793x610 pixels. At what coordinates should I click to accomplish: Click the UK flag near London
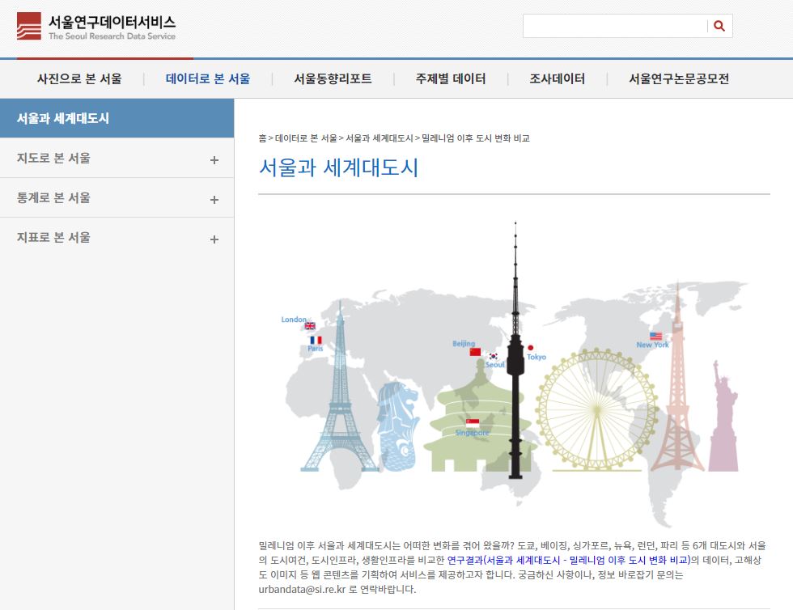(310, 326)
